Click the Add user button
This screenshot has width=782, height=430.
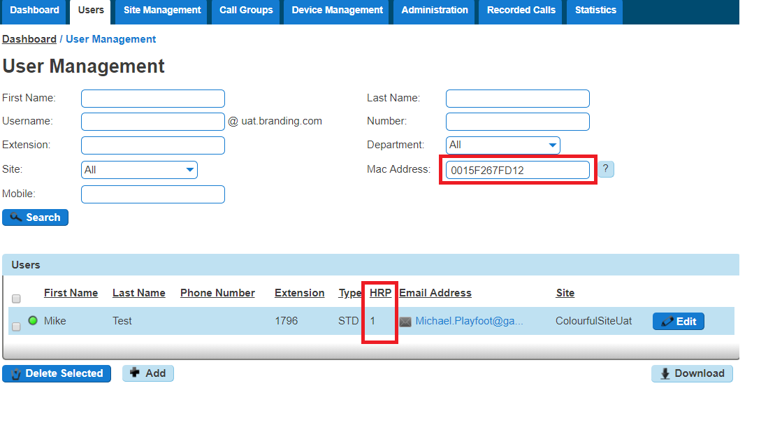[148, 373]
